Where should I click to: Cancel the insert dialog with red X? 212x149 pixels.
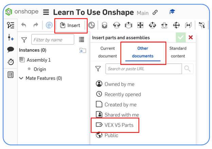191,37
